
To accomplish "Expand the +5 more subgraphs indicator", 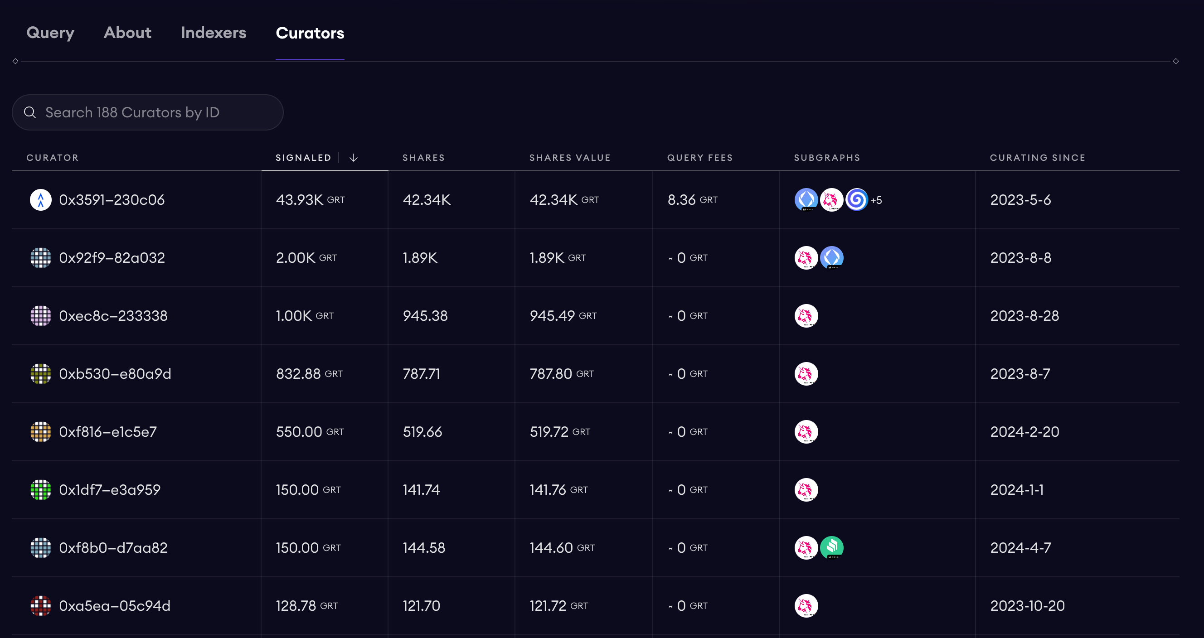I will [876, 200].
